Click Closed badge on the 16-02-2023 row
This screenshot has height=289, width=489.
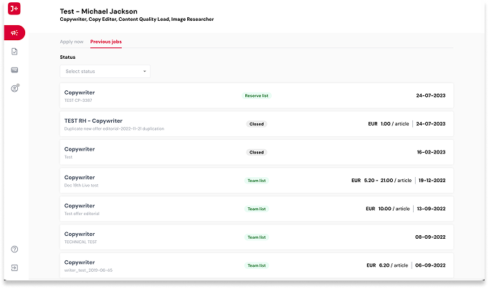click(x=257, y=153)
